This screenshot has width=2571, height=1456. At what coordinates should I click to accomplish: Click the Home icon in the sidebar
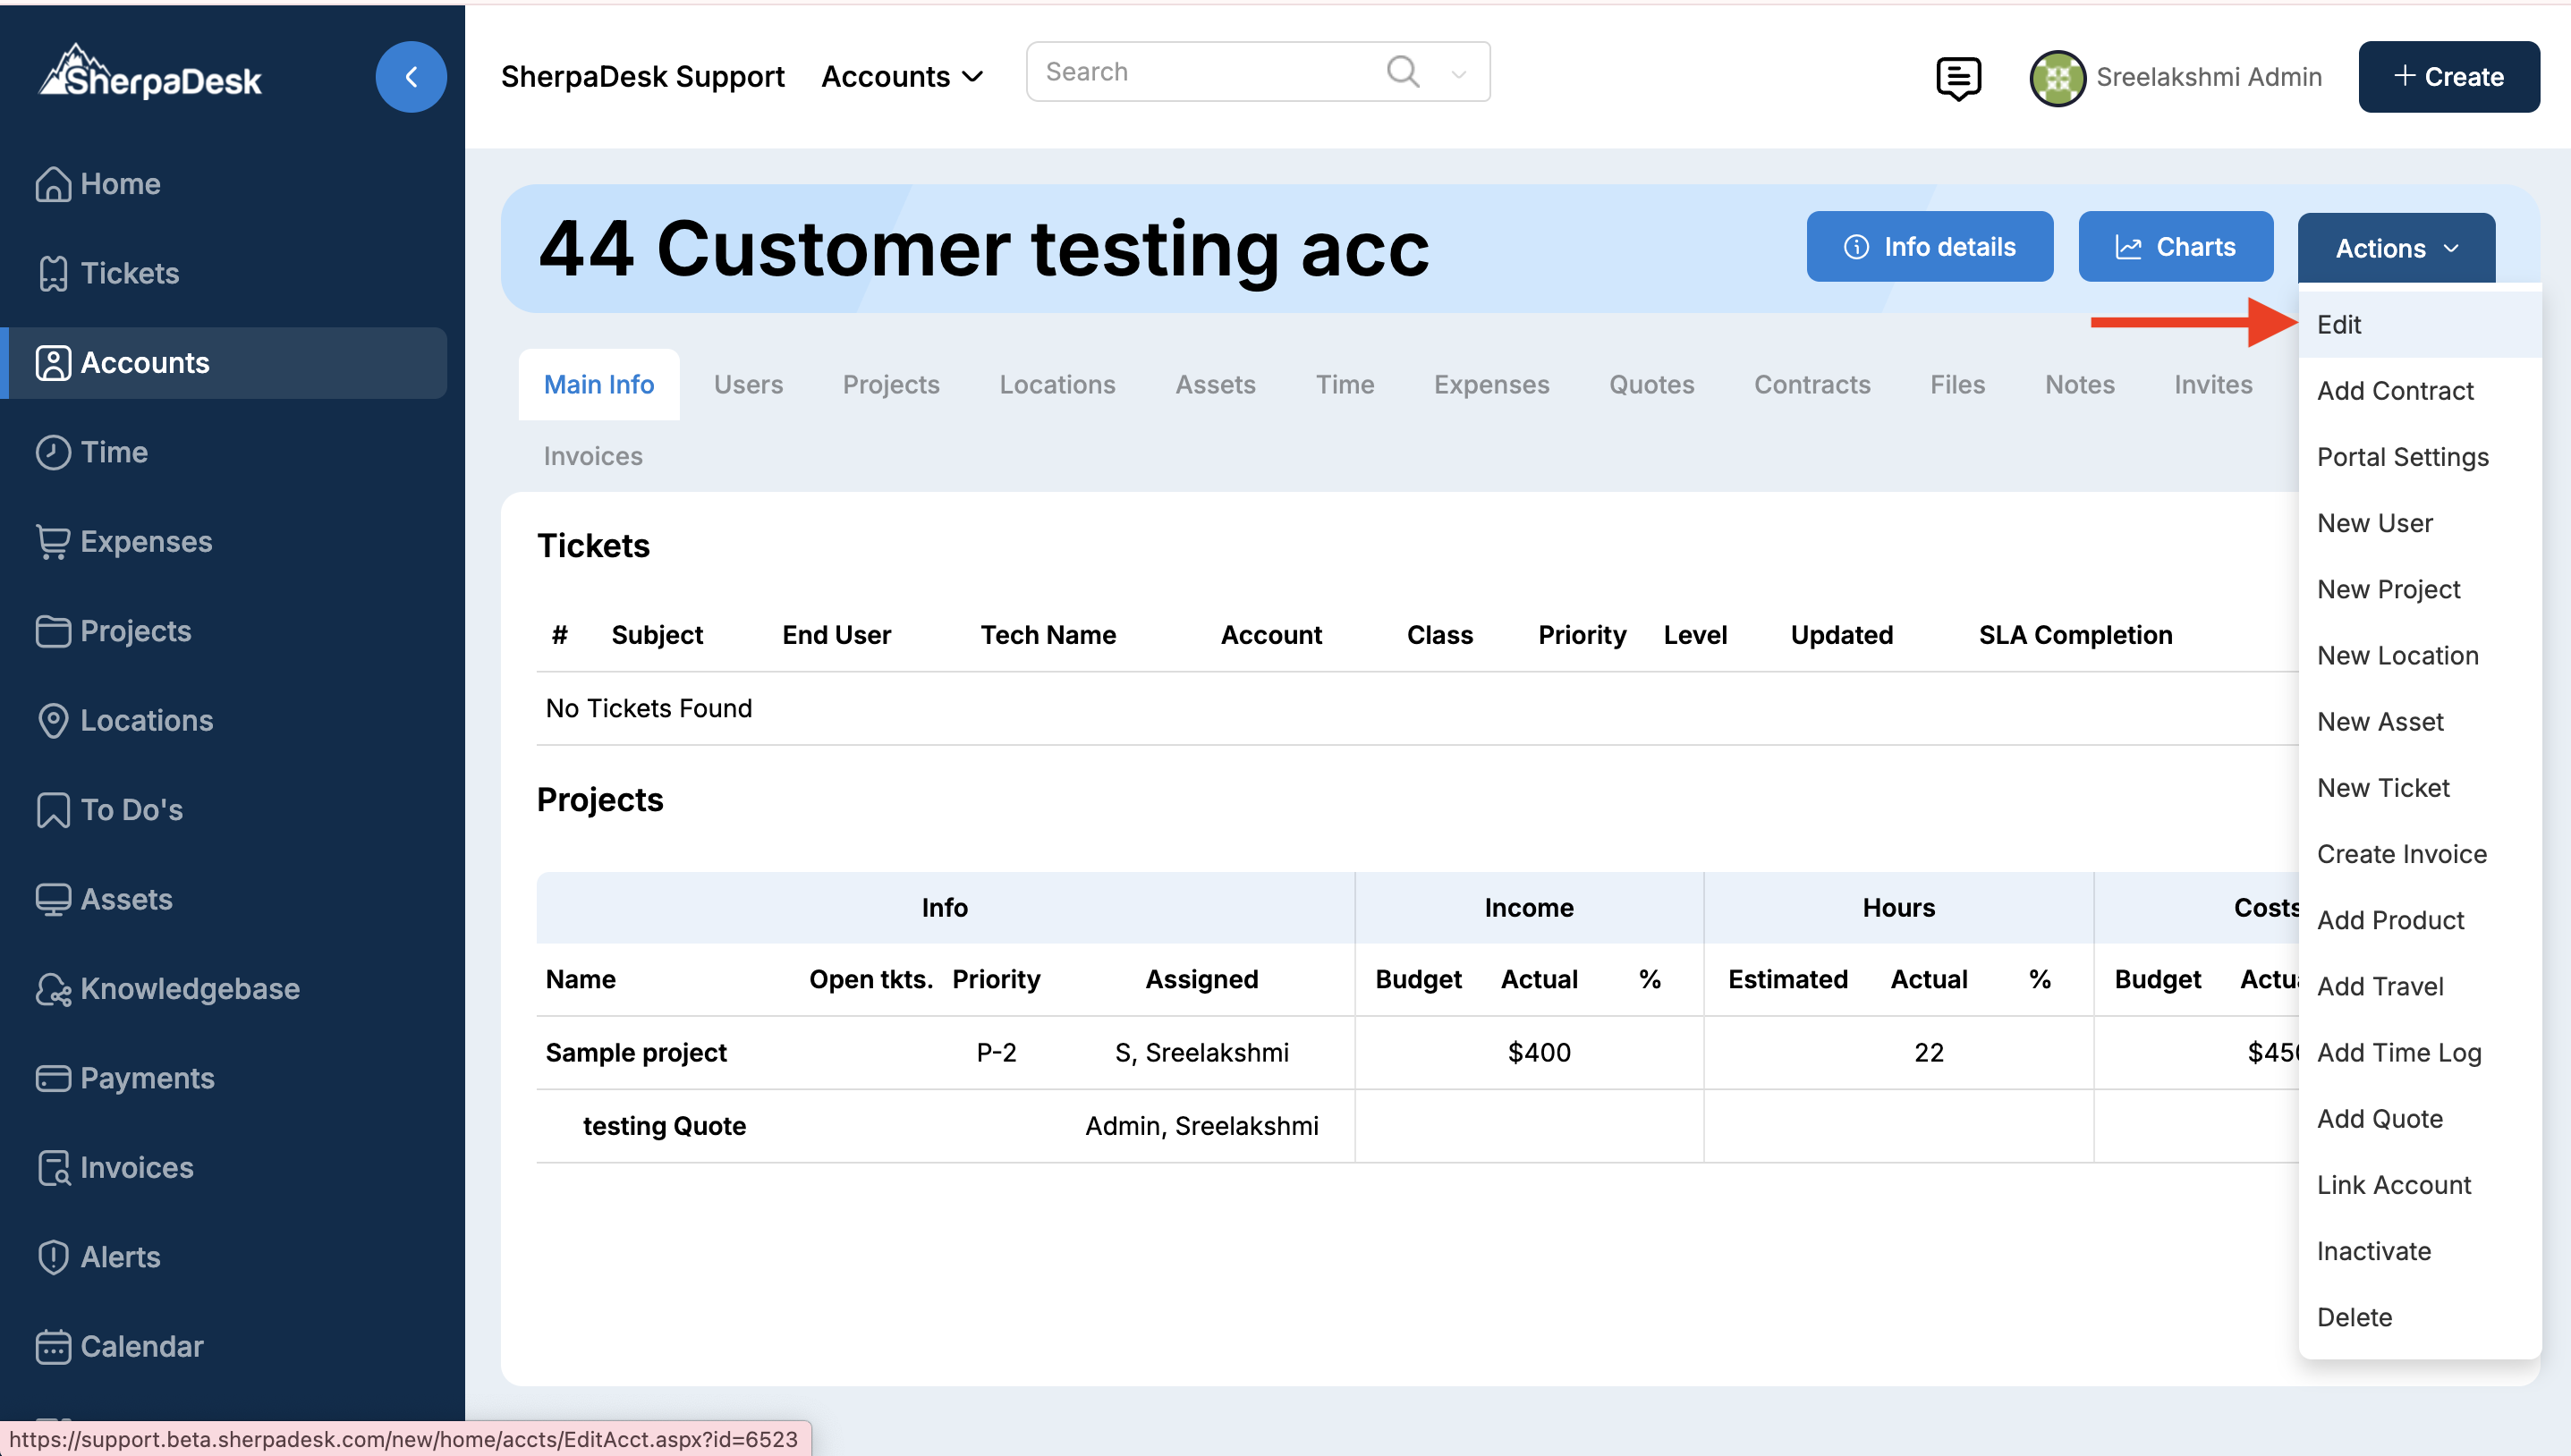[53, 184]
